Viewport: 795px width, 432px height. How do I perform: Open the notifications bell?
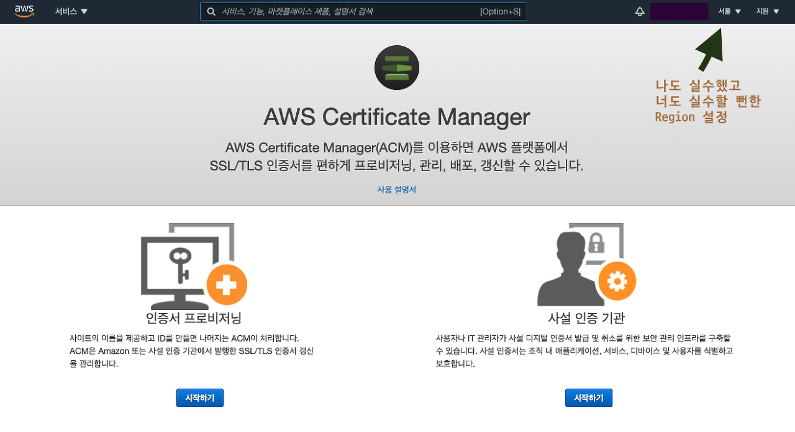click(640, 11)
